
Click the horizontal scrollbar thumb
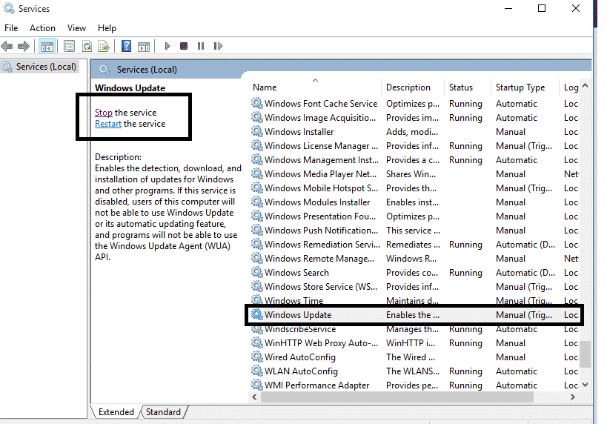tap(397, 397)
